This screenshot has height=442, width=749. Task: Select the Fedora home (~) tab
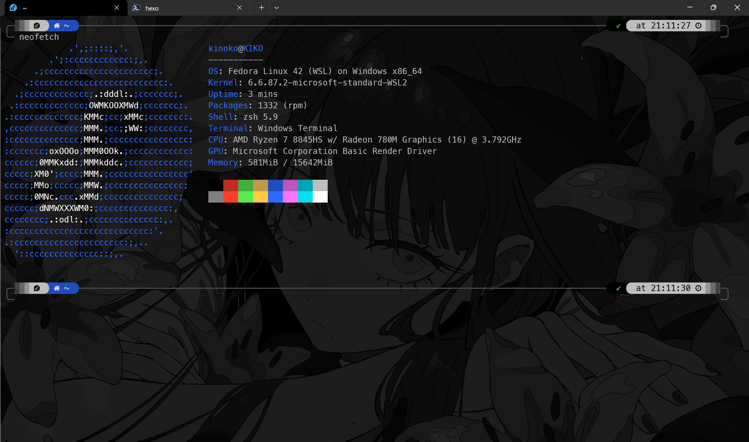pyautogui.click(x=66, y=8)
